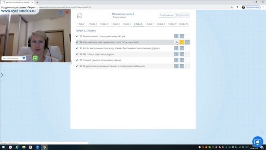Image resolution: width=266 pixels, height=150 pixels.
Task: Click first icon in highlighted lesson 34 row
Action: point(176,42)
